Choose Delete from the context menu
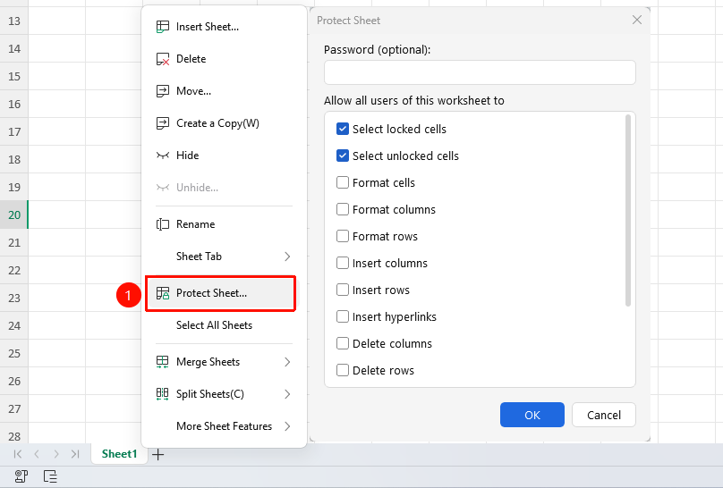This screenshot has width=723, height=488. [x=224, y=59]
